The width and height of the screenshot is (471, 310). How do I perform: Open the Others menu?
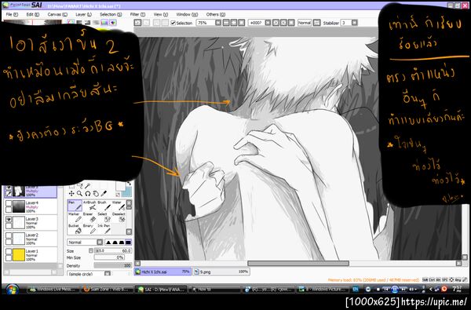[215, 14]
